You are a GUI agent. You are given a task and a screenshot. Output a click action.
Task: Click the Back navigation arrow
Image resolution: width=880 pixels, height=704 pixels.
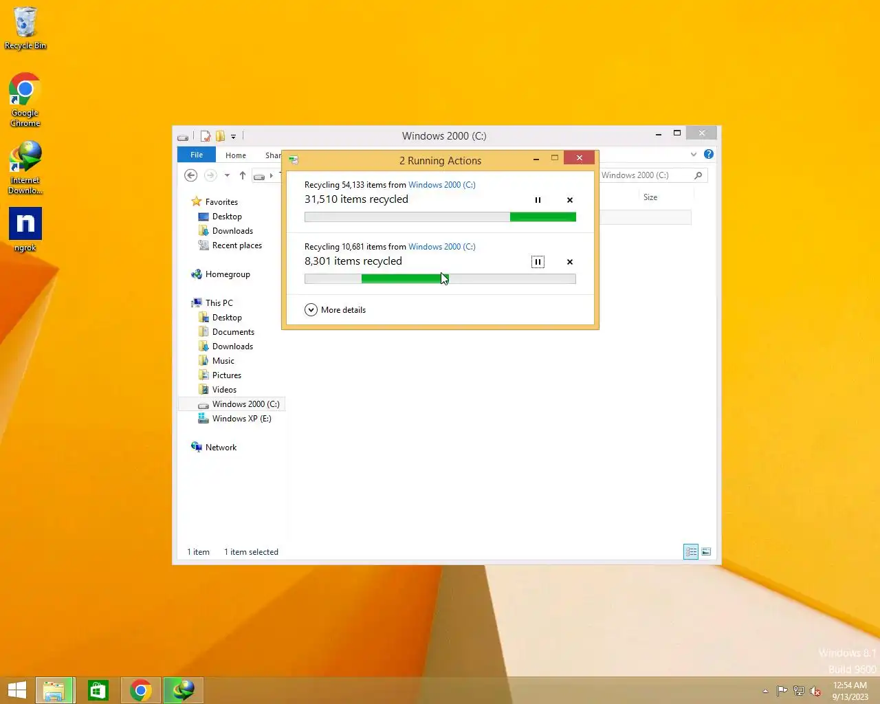click(x=191, y=175)
